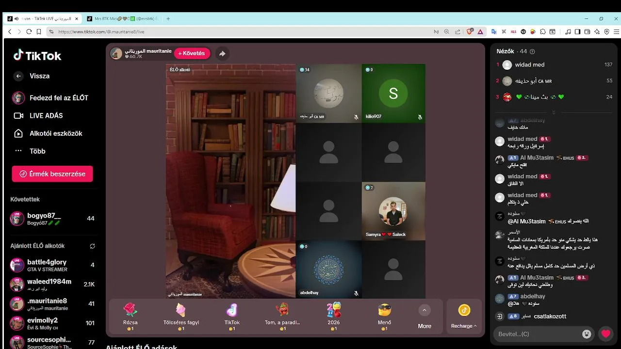Select guest tile Samyra Saleck

[393, 211]
